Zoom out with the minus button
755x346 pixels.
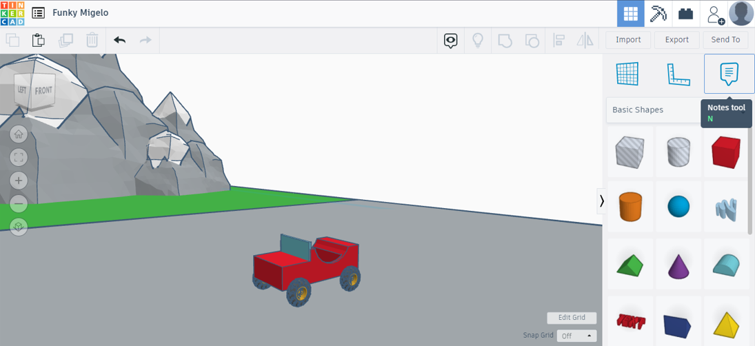tap(19, 203)
